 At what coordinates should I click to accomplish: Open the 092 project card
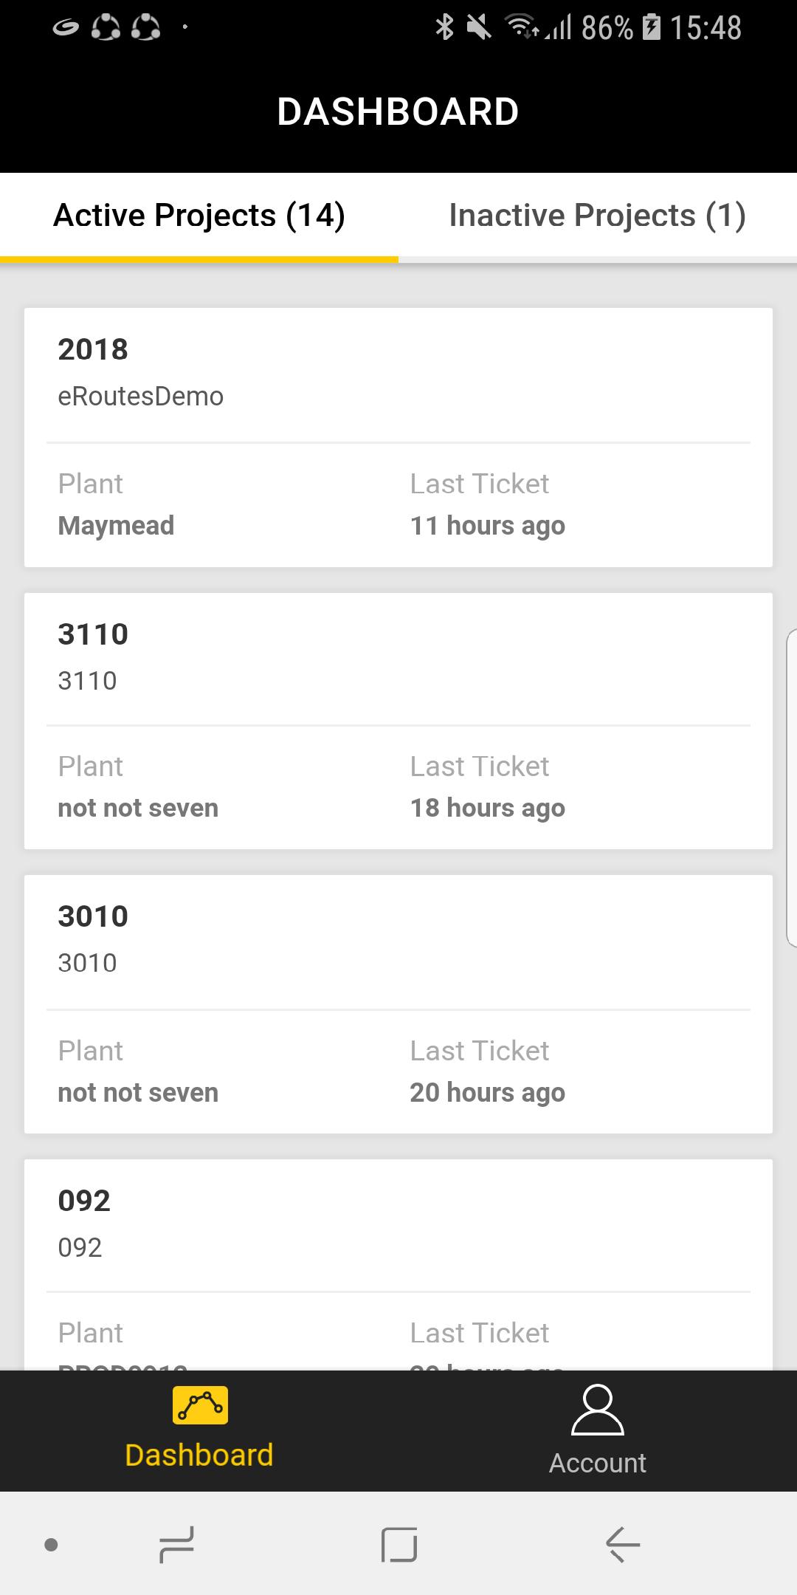[x=398, y=1264]
